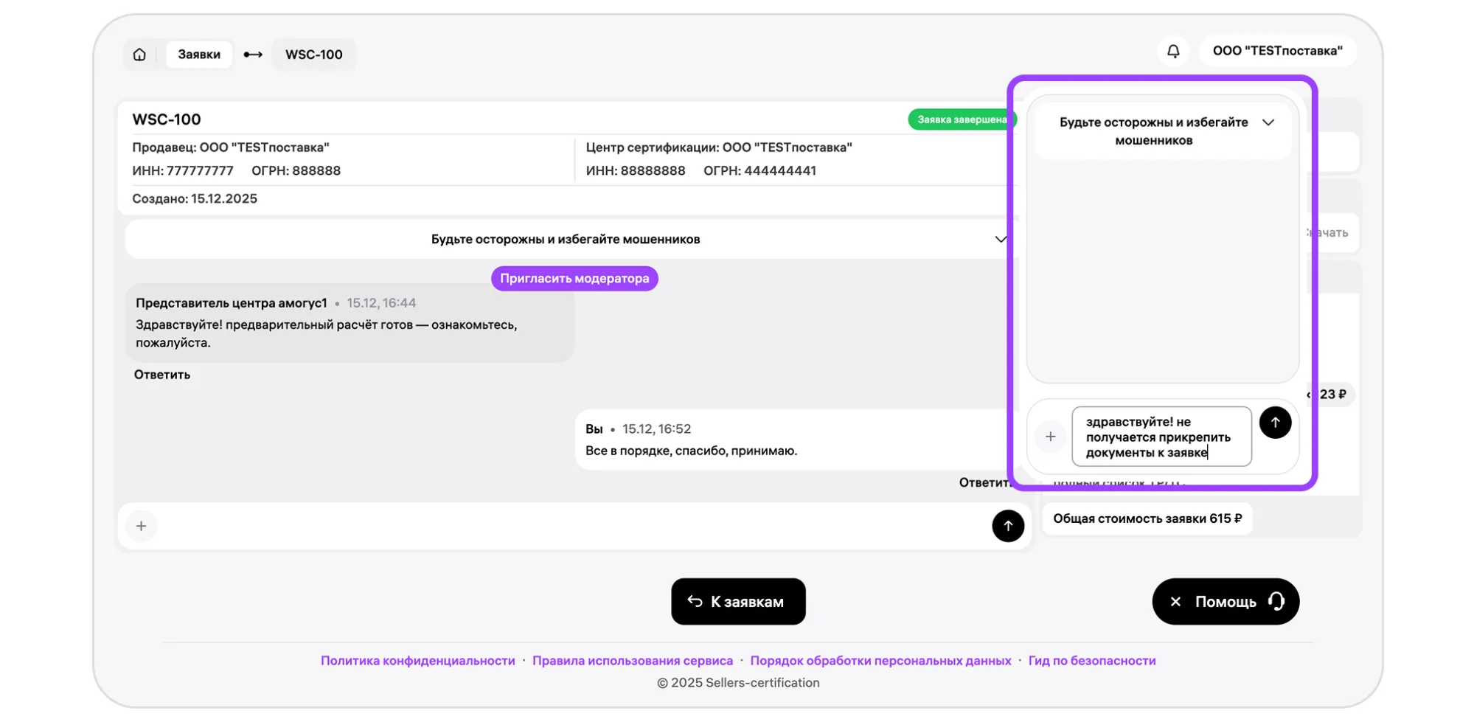Screen dimensions: 1474x722
Task: Open Гид по безопасности link
Action: click(1091, 661)
